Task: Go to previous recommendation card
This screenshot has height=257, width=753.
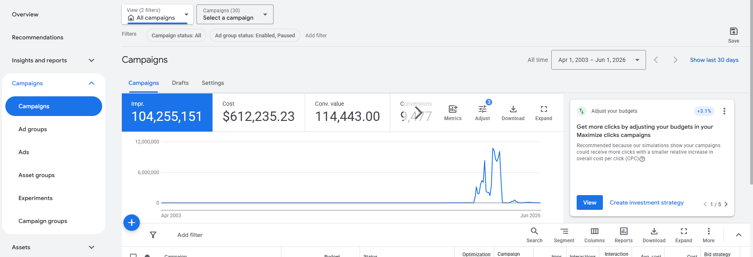Action: (705, 204)
